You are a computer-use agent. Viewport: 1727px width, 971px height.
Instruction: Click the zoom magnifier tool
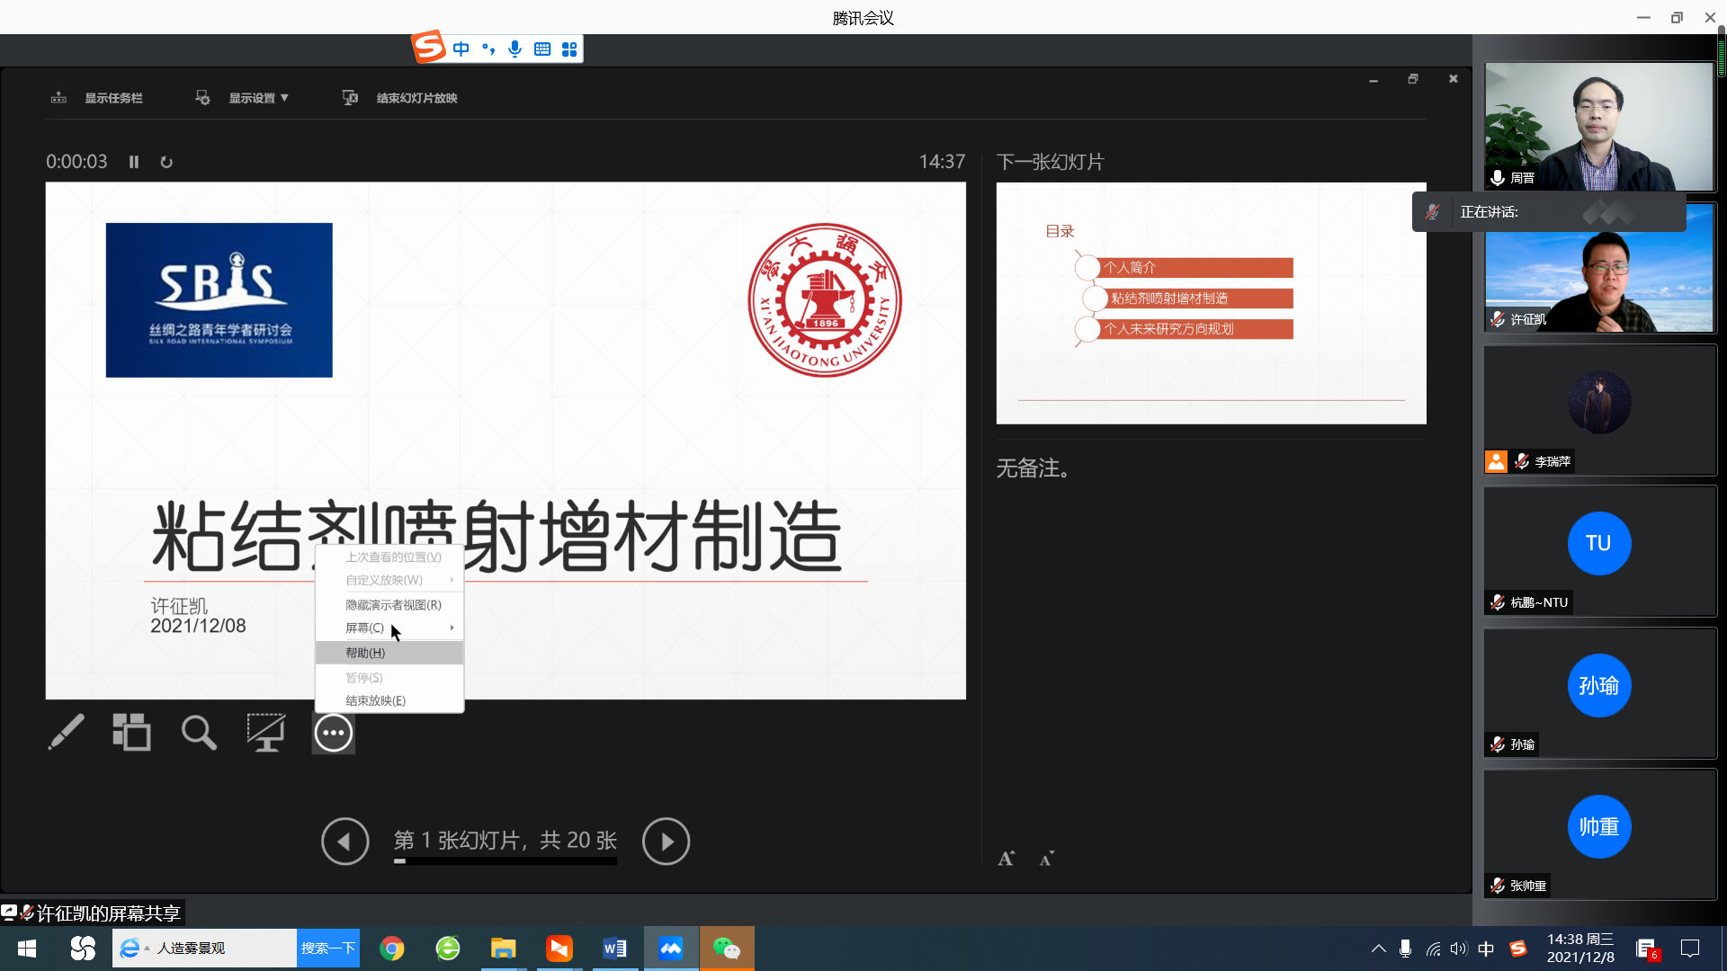199,733
